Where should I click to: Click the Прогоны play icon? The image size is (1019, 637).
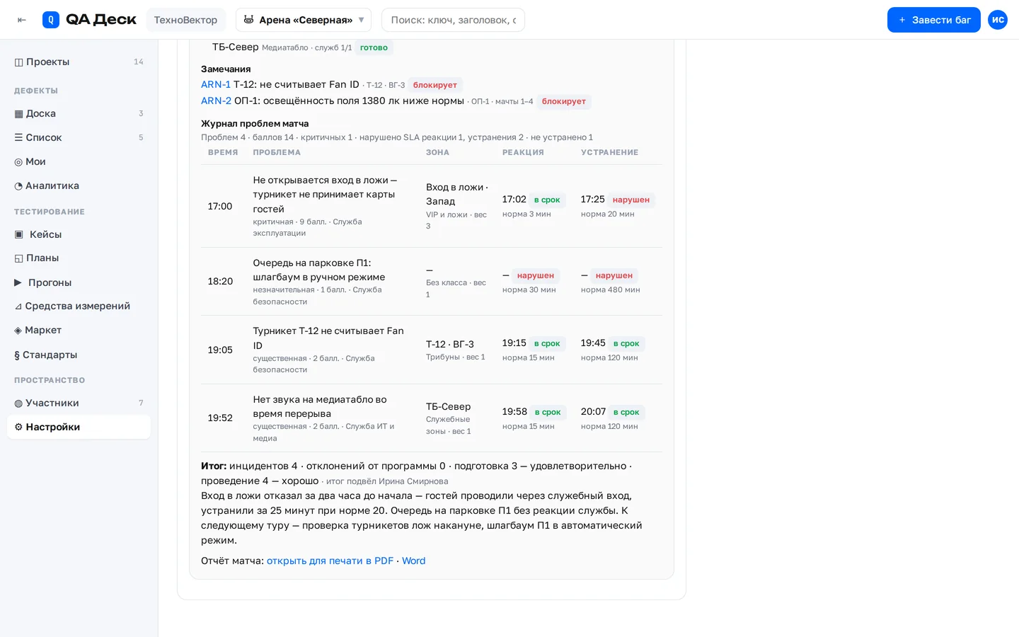(x=18, y=282)
